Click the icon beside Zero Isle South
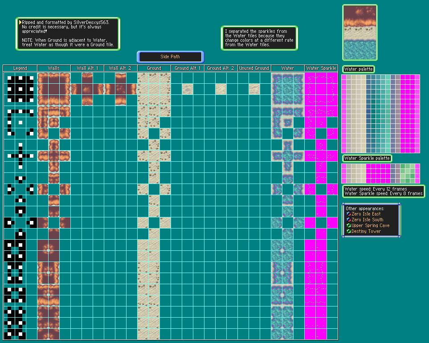This screenshot has height=343, width=429. [x=348, y=220]
